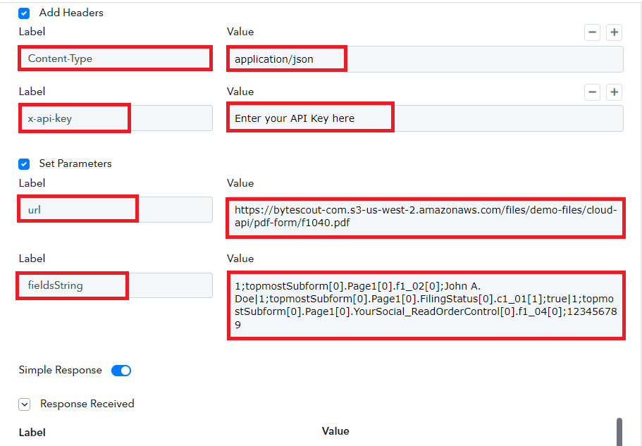
Task: Remove the Content-Type header row
Action: 592,32
